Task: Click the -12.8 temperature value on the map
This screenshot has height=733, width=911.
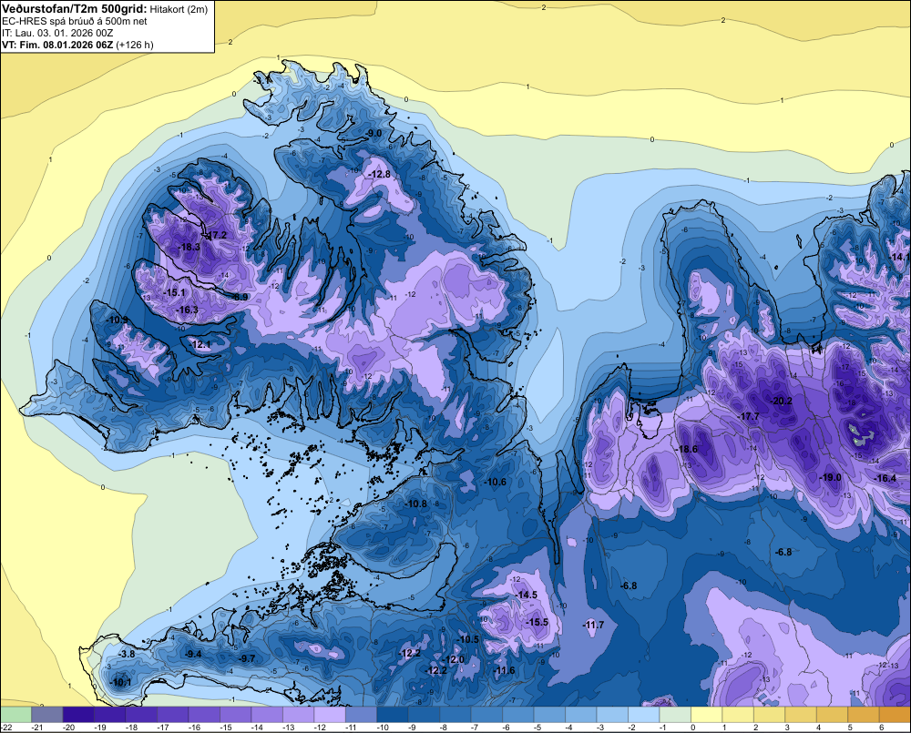Action: pyautogui.click(x=379, y=174)
